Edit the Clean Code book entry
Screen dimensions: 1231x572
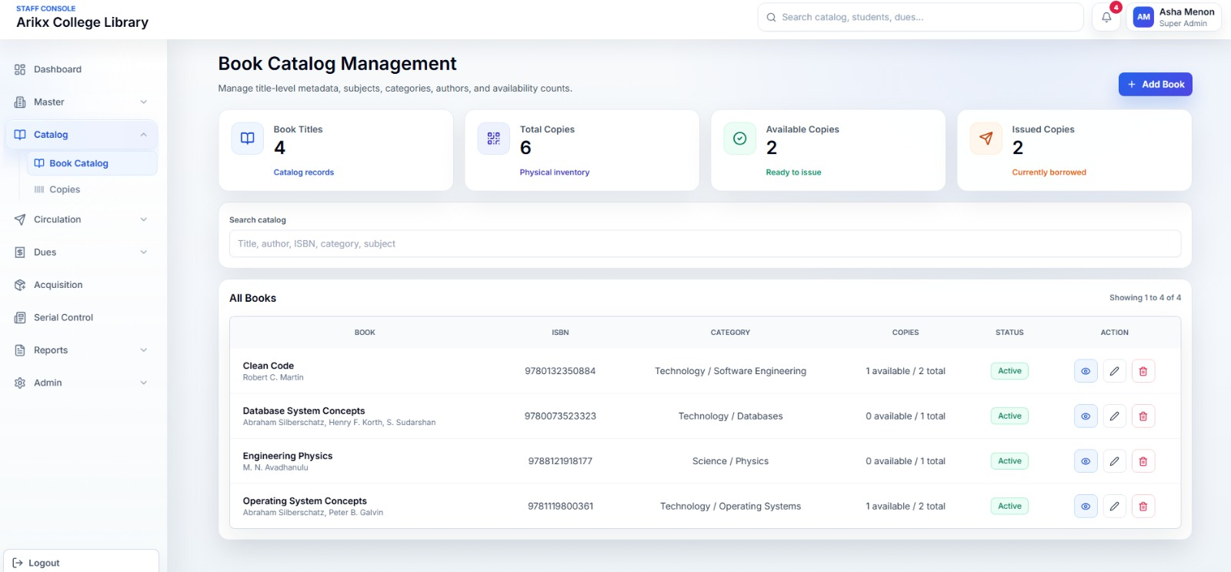click(x=1114, y=371)
